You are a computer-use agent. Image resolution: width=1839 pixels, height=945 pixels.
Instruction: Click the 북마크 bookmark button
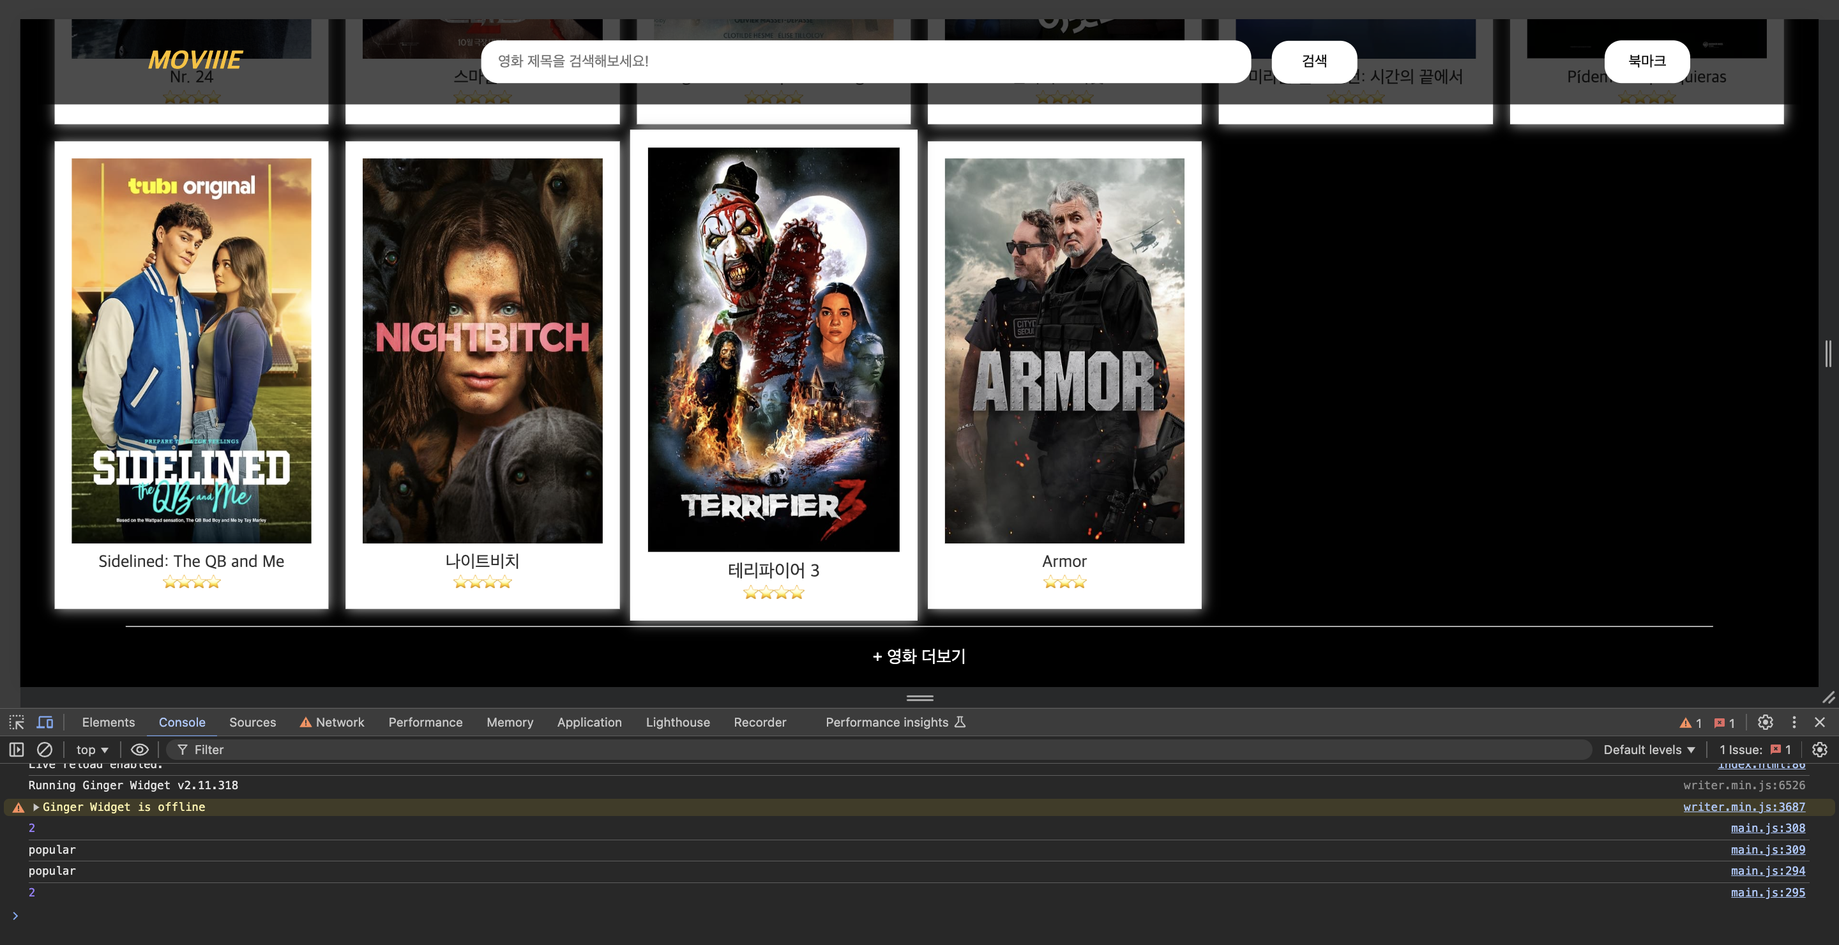tap(1646, 61)
